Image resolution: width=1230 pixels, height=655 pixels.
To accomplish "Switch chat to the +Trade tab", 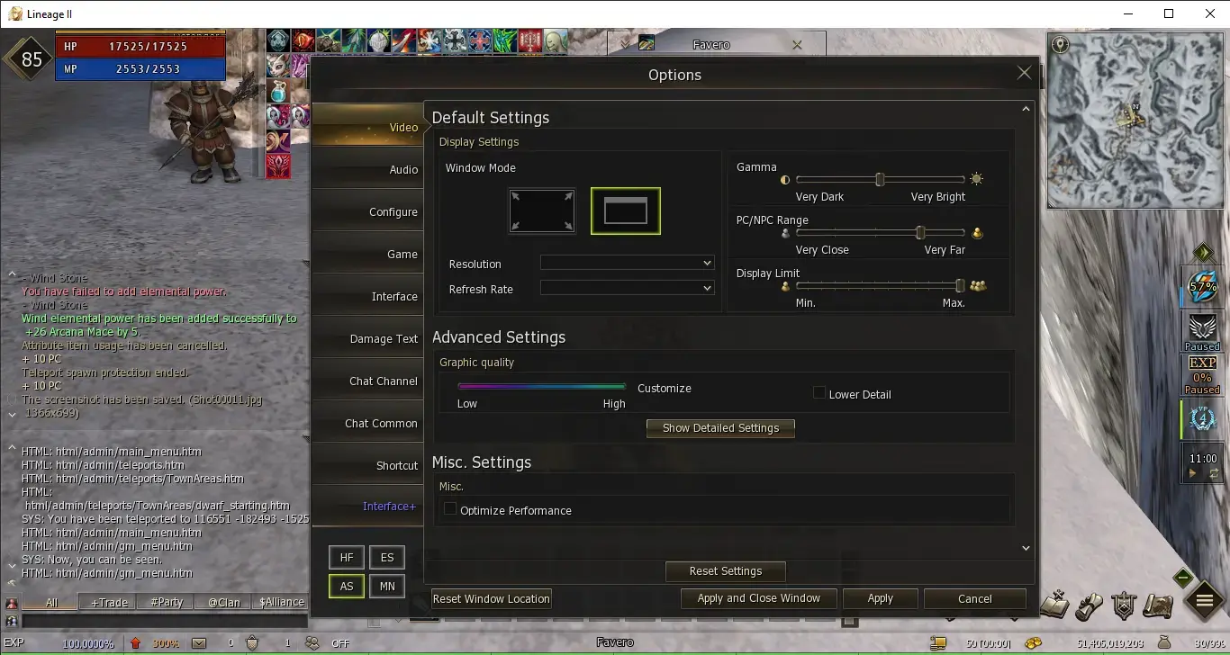I will (109, 602).
